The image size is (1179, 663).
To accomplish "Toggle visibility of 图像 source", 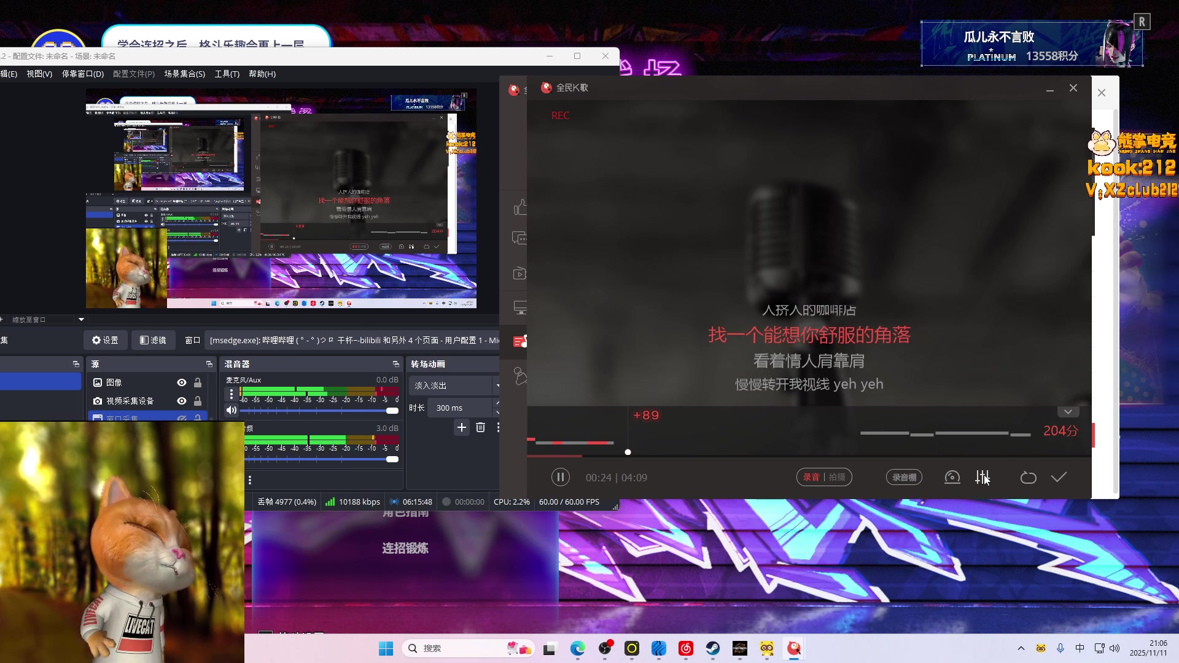I will (x=182, y=382).
